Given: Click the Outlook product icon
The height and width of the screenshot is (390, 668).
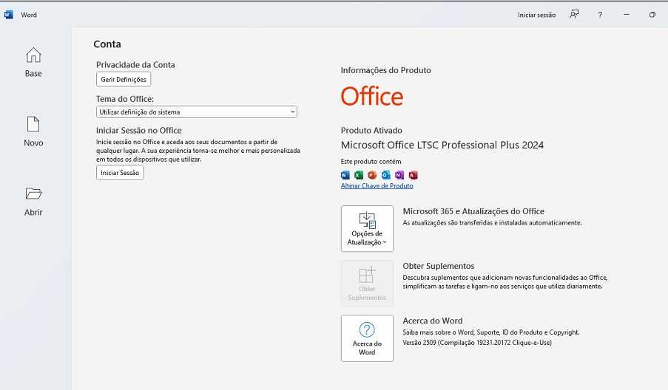Looking at the screenshot, I should click(386, 175).
